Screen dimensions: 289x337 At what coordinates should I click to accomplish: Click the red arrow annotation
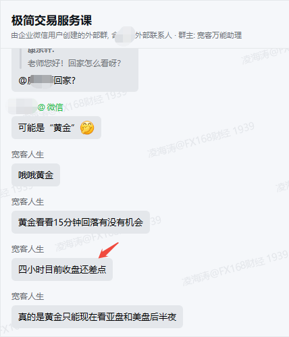click(109, 250)
